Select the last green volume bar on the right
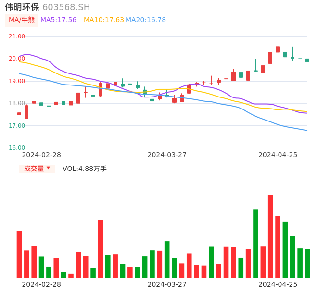330x291 pixels. [307, 263]
